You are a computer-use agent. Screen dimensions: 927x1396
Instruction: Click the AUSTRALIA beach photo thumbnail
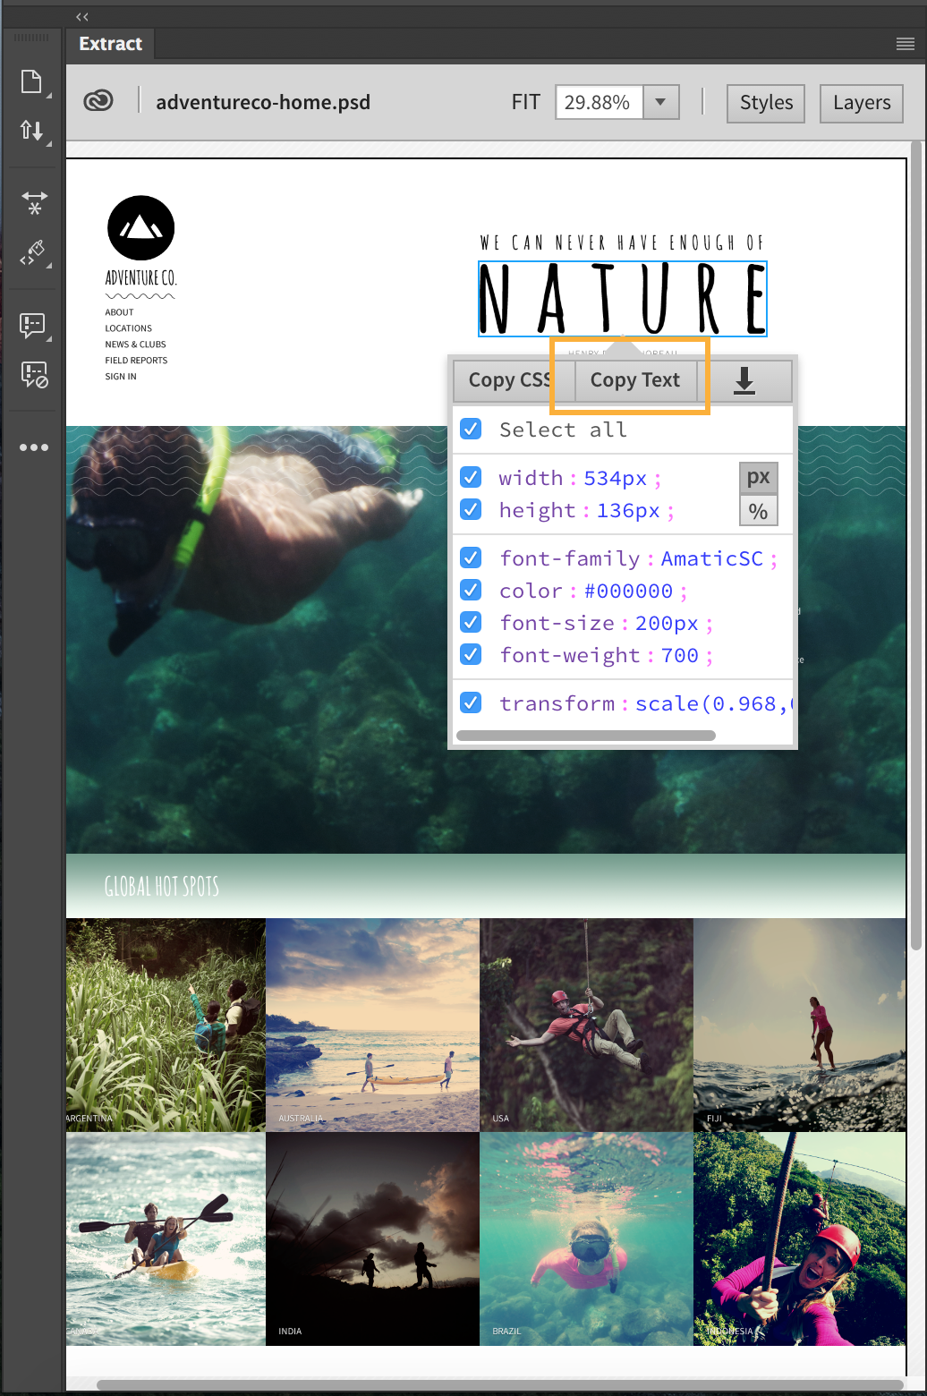(x=372, y=1025)
